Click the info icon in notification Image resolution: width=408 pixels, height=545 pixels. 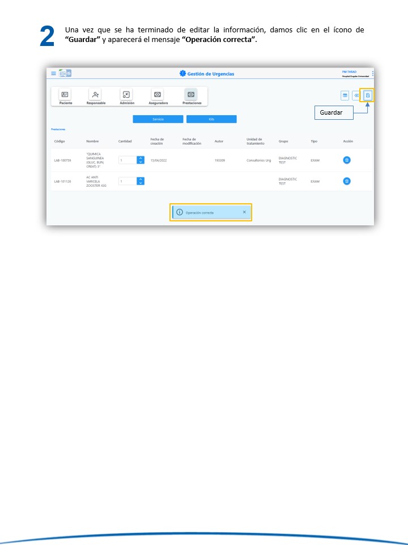[x=180, y=212]
